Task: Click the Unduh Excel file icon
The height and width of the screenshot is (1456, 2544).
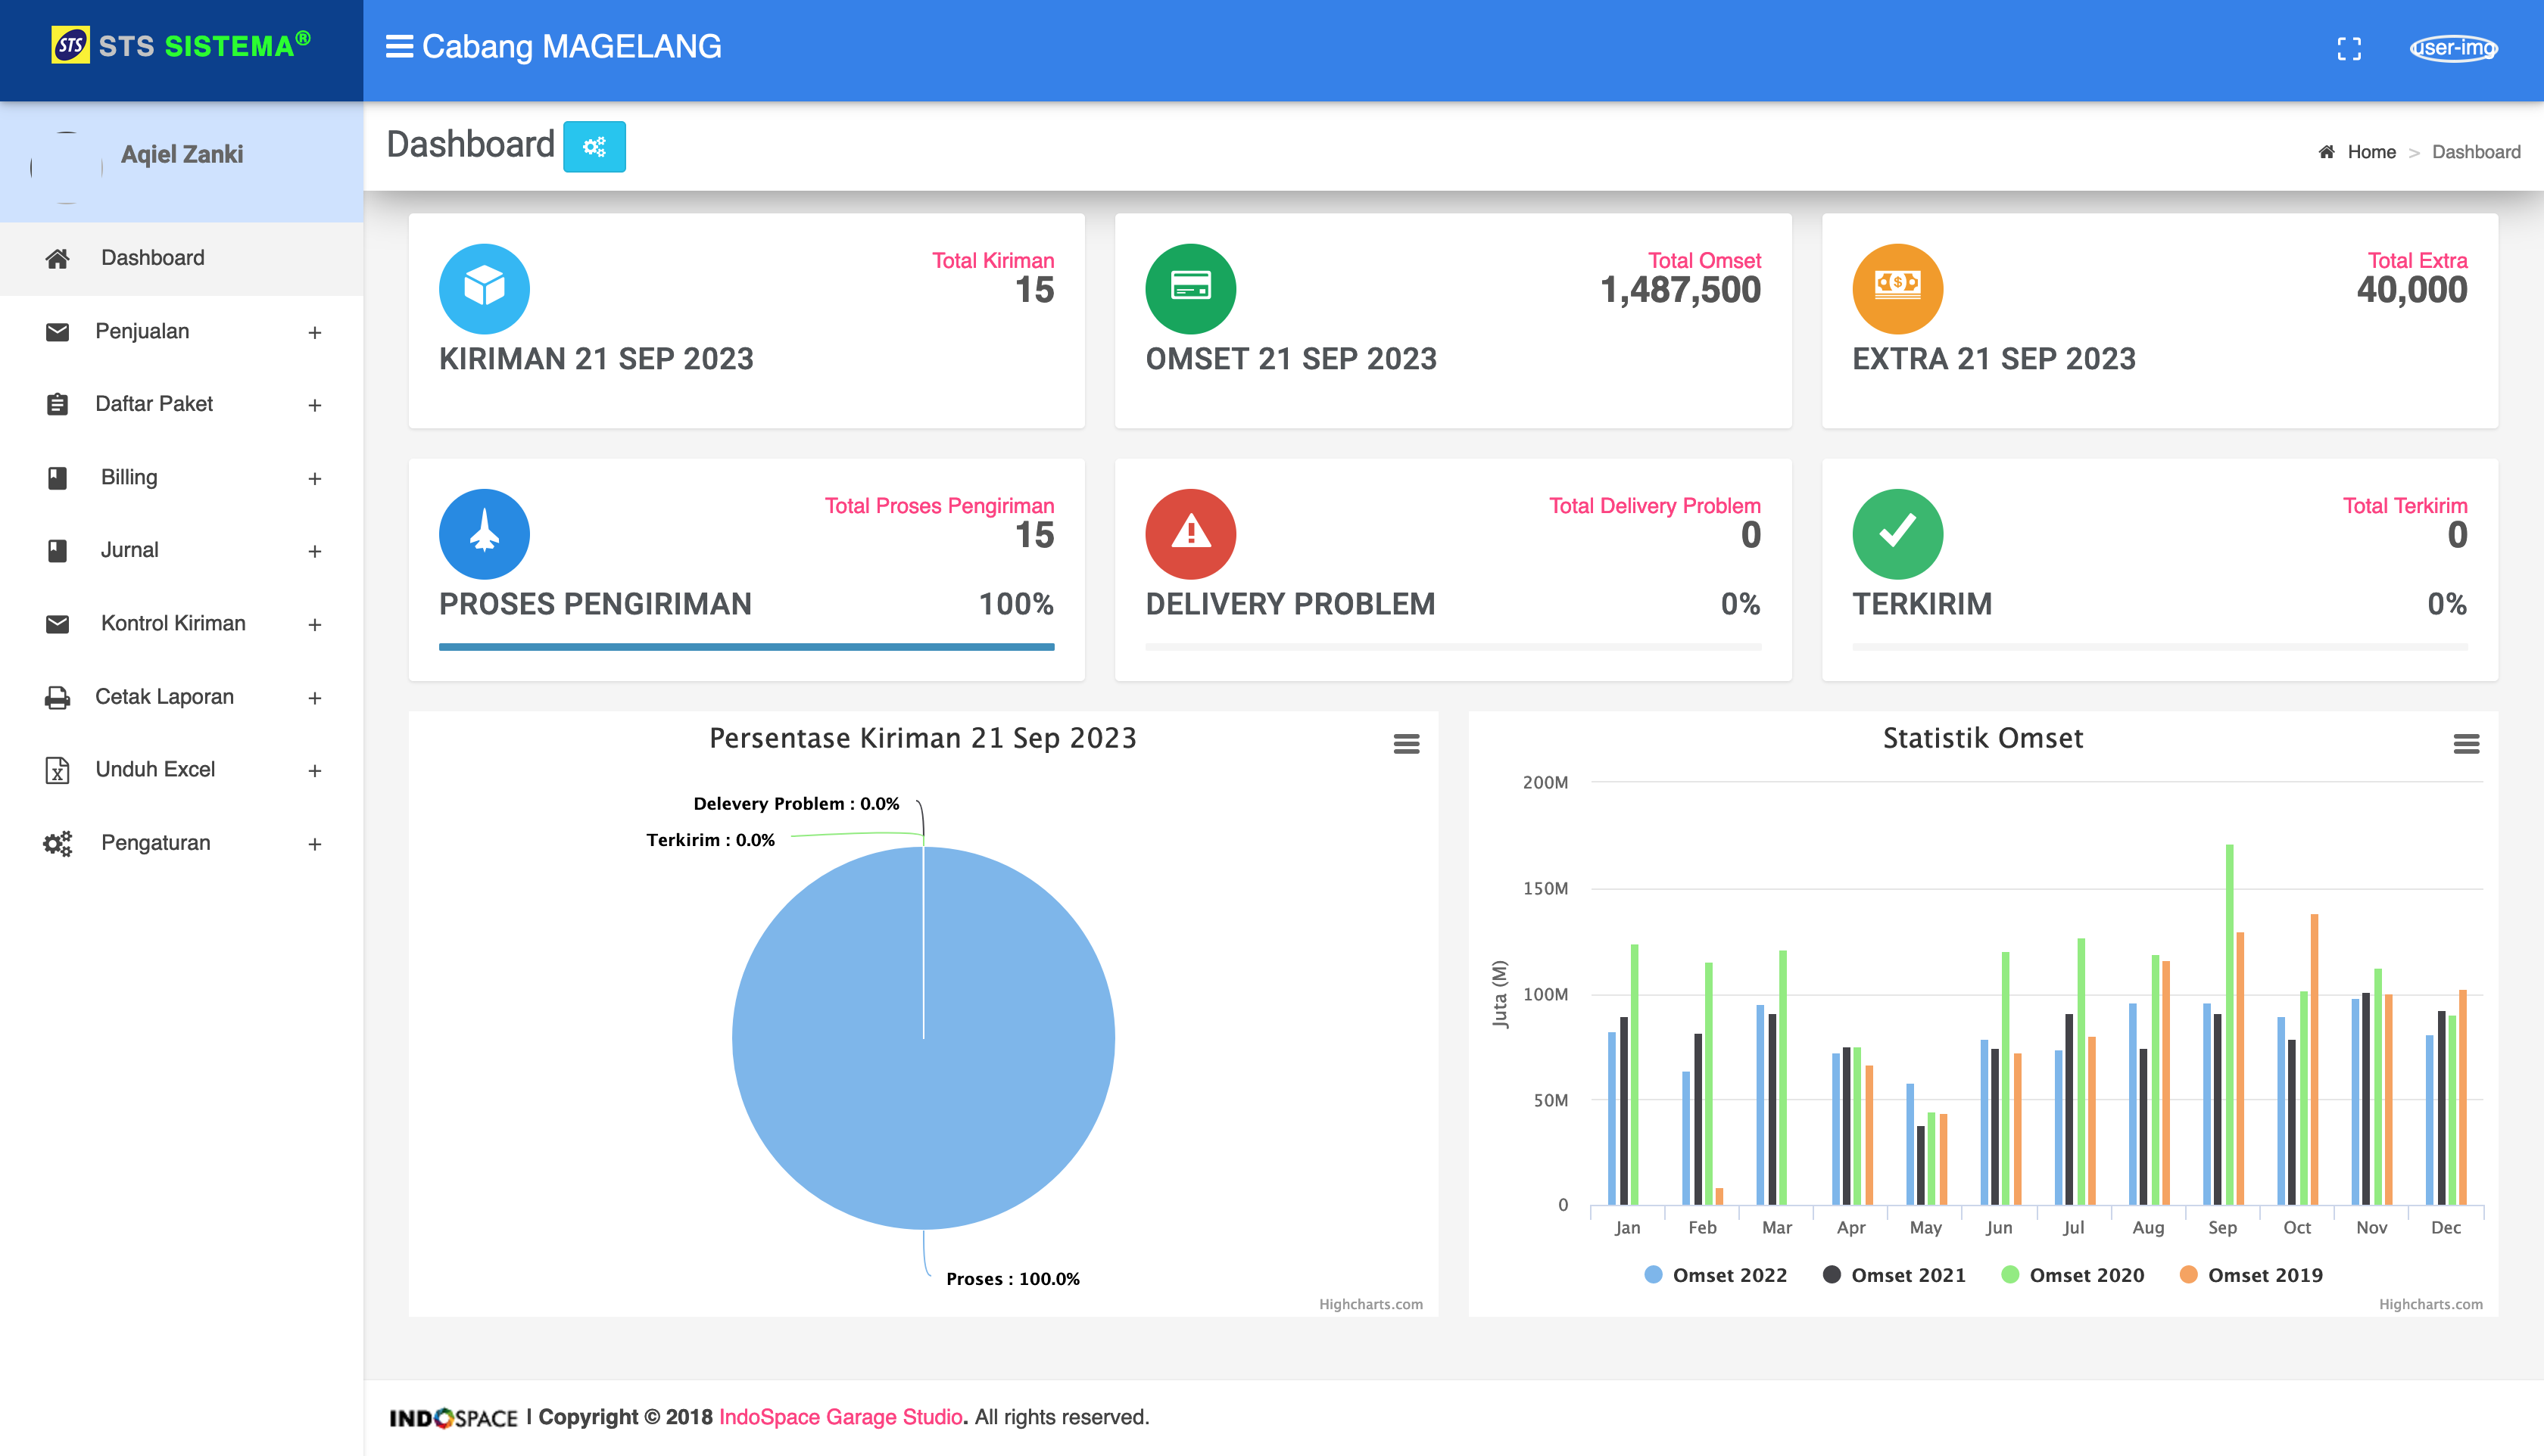Action: pos(57,770)
